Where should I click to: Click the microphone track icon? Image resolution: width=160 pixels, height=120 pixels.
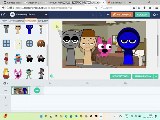coord(5,98)
